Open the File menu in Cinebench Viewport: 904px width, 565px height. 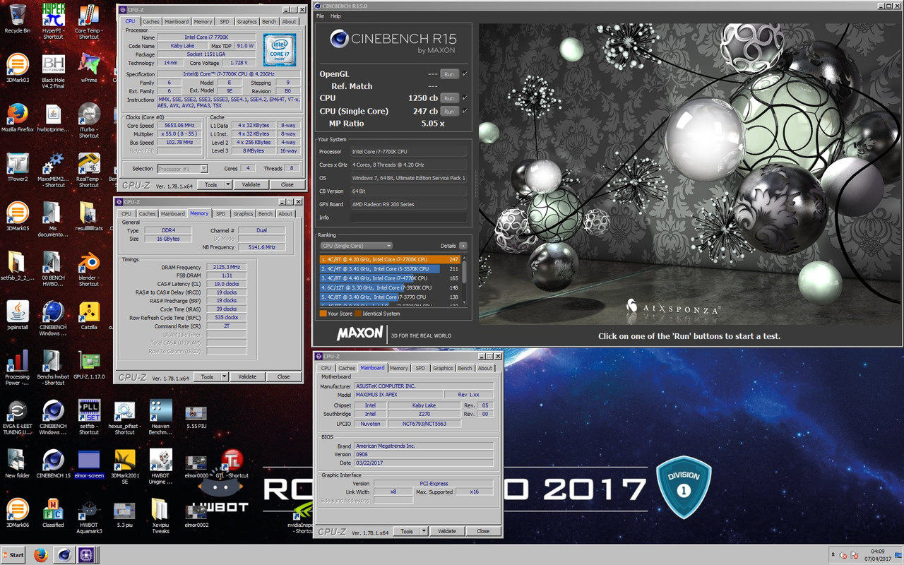pyautogui.click(x=321, y=16)
